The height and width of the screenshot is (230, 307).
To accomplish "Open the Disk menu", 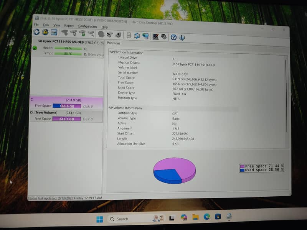I will (46, 25).
